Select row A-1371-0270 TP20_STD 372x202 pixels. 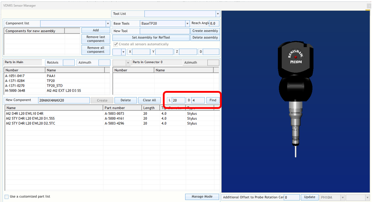[x=57, y=86]
